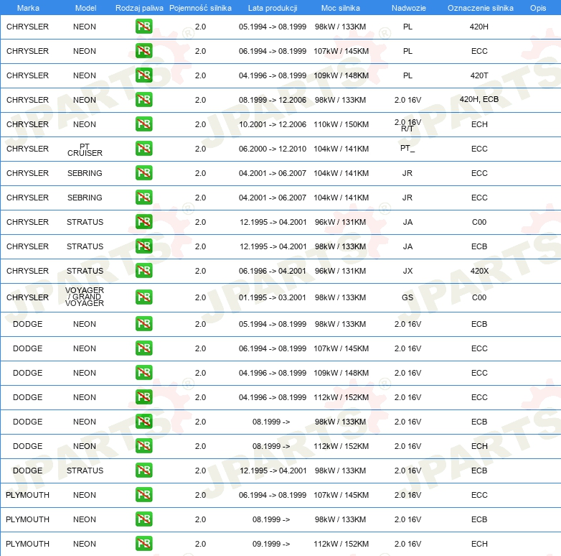Click production start date 09.1999 ->
The image size is (561, 556).
271,544
